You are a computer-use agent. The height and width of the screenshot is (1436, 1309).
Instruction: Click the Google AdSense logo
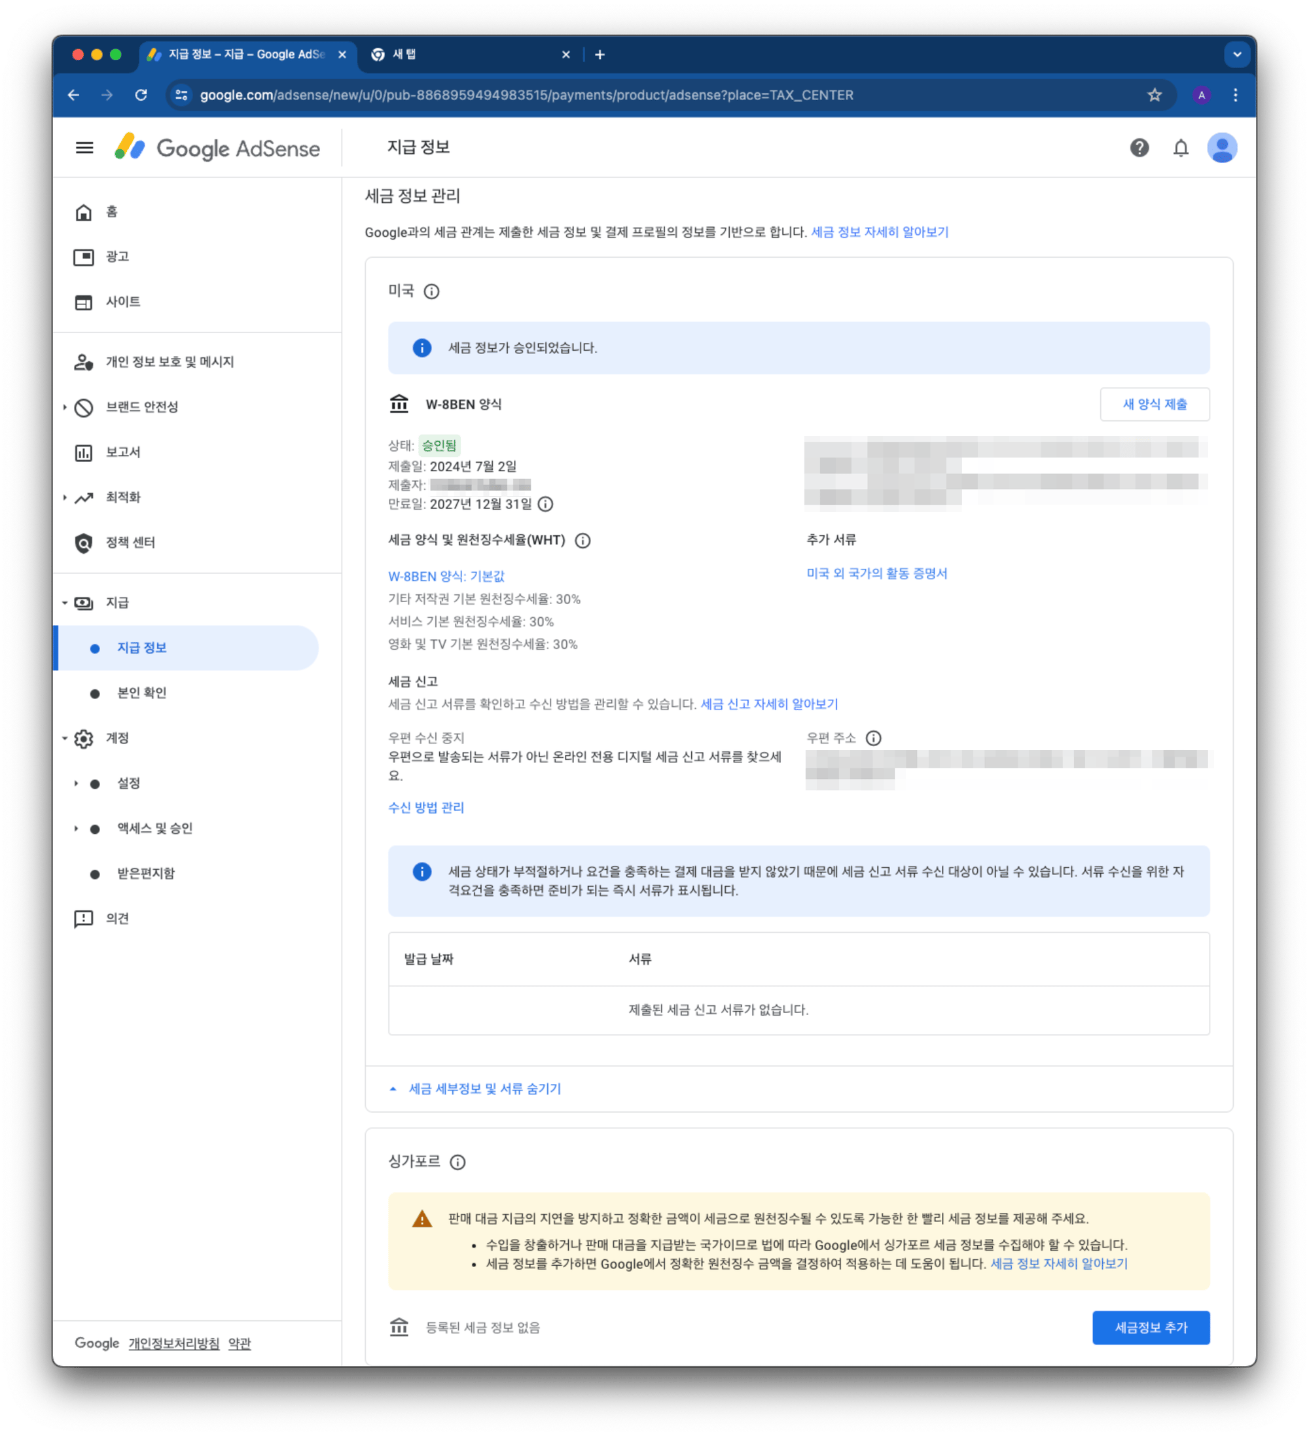coord(217,147)
